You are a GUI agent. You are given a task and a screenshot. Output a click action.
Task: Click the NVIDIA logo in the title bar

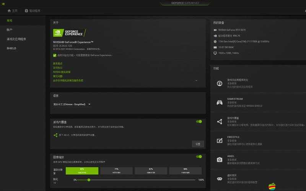click(3, 3)
